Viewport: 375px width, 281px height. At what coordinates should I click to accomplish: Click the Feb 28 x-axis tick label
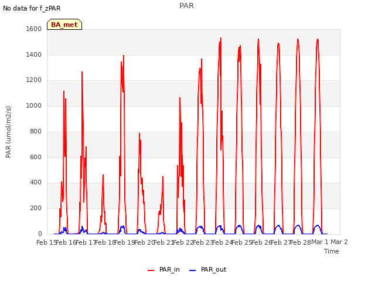click(x=301, y=242)
